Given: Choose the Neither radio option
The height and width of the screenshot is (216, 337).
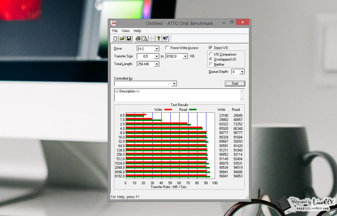Looking at the screenshot, I should tap(211, 64).
